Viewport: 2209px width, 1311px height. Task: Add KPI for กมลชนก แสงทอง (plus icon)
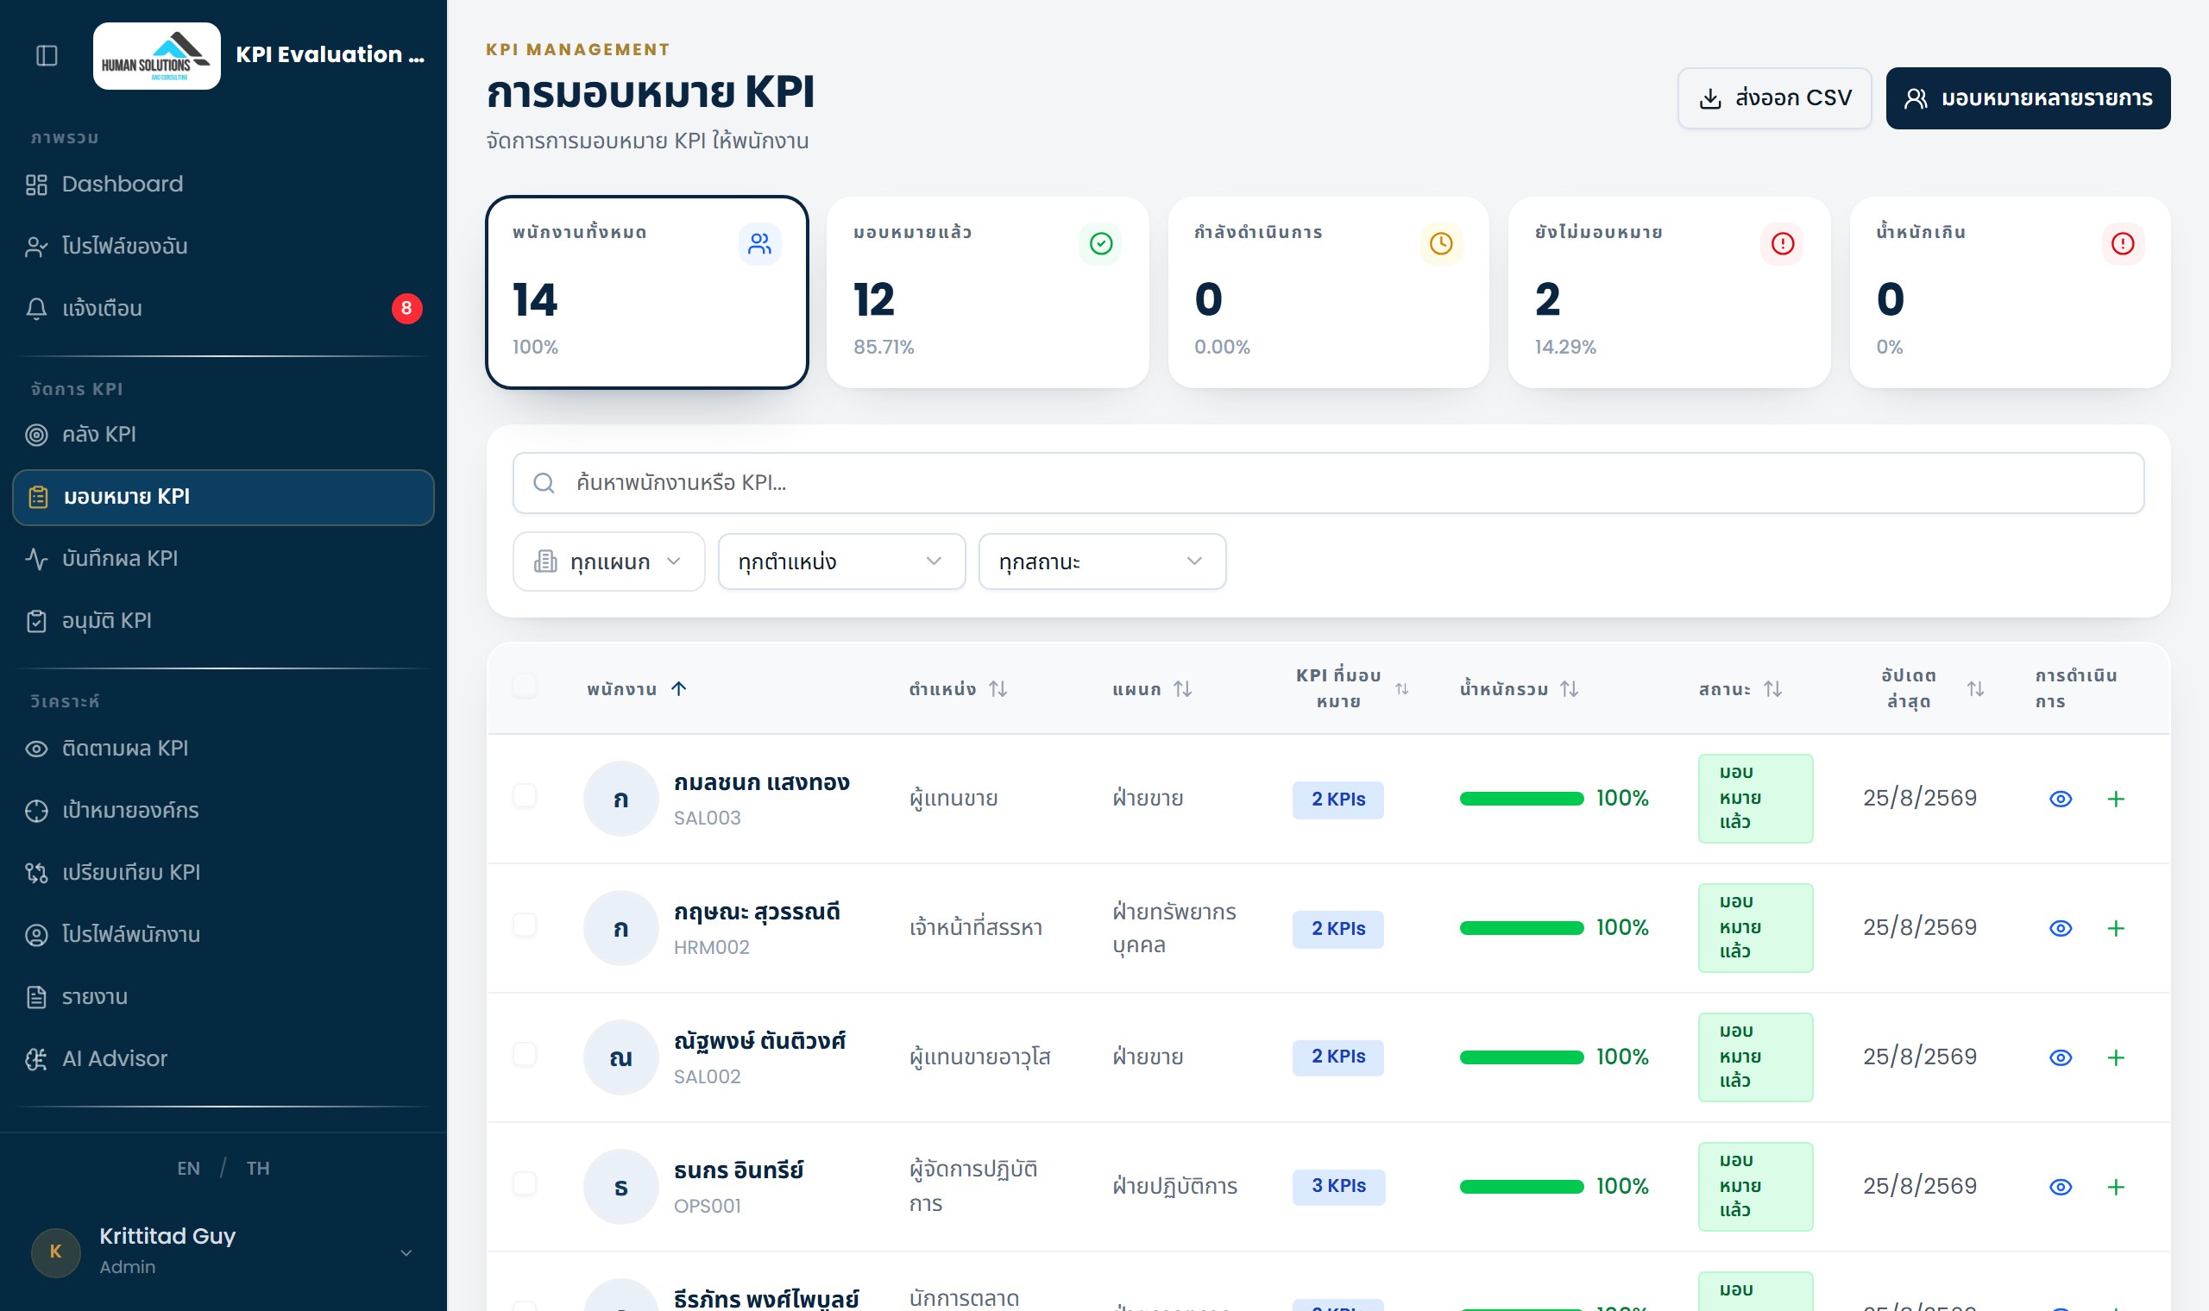2115,799
